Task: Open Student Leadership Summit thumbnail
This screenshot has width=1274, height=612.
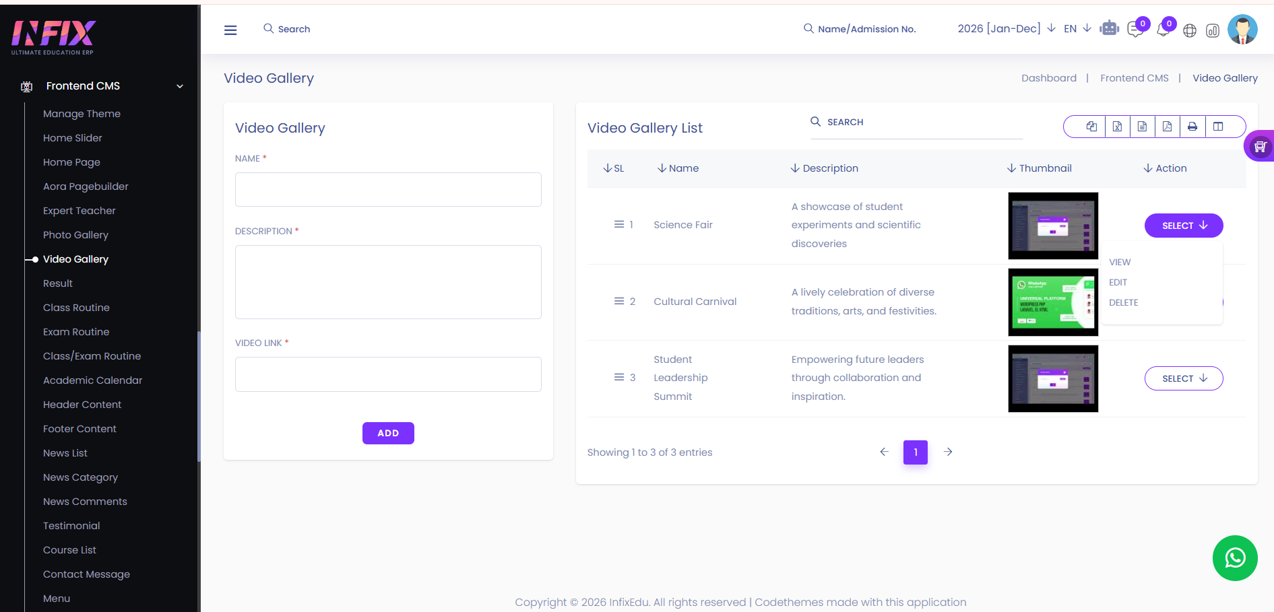Action: 1053,378
